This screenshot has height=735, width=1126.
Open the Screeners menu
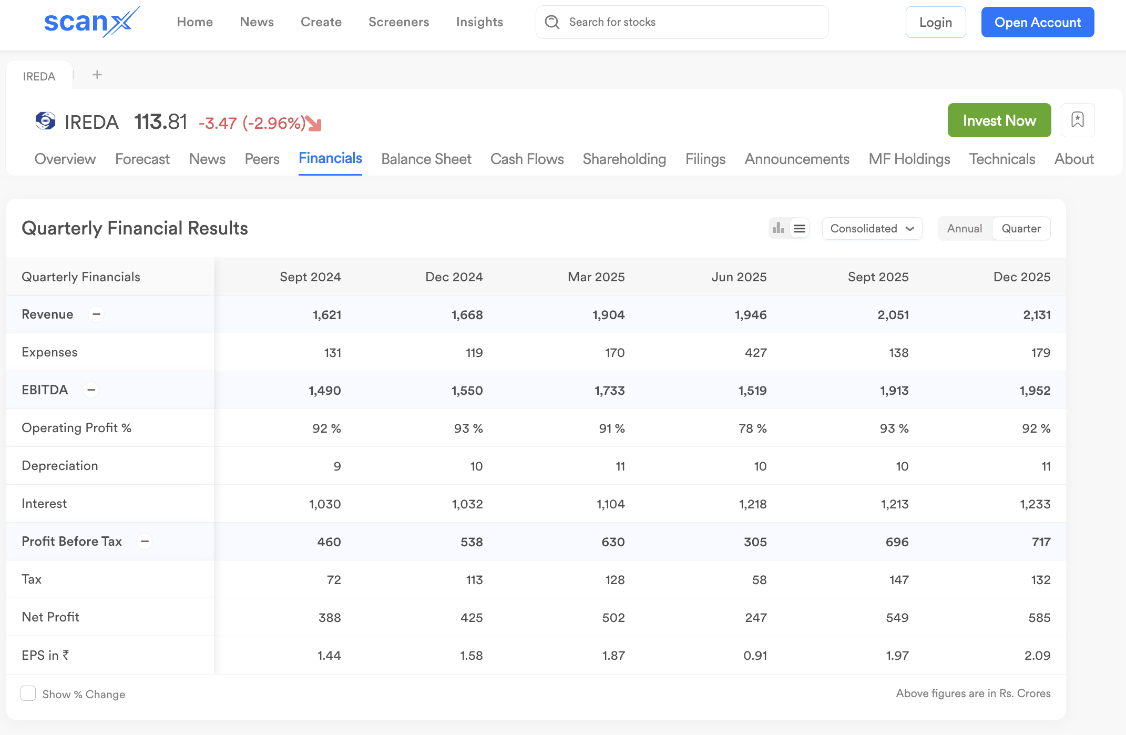coord(398,22)
